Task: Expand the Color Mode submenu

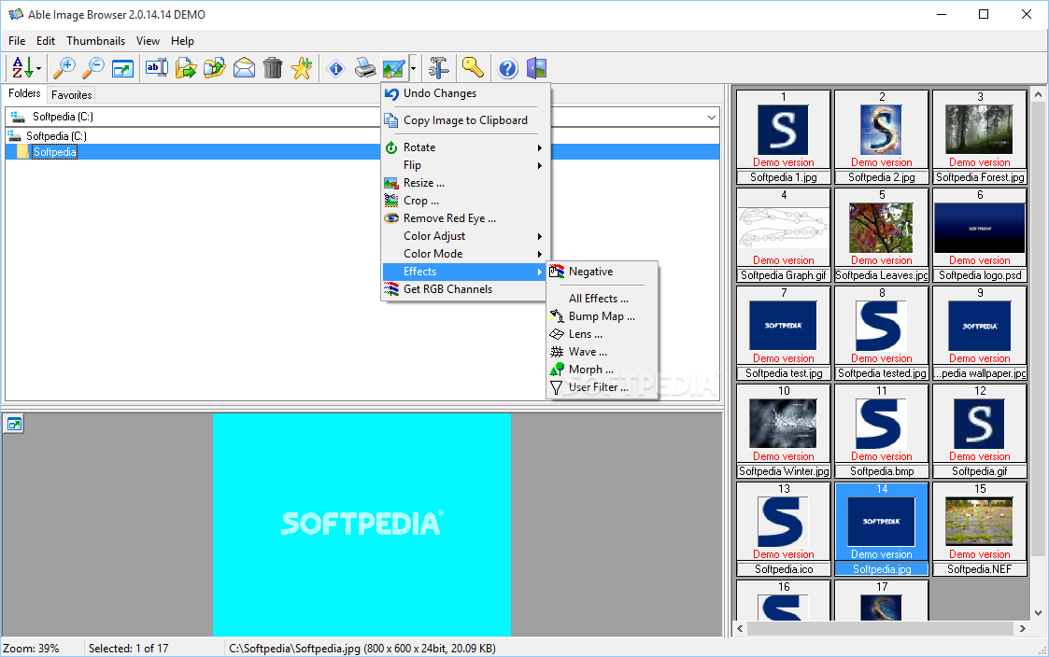Action: 465,253
